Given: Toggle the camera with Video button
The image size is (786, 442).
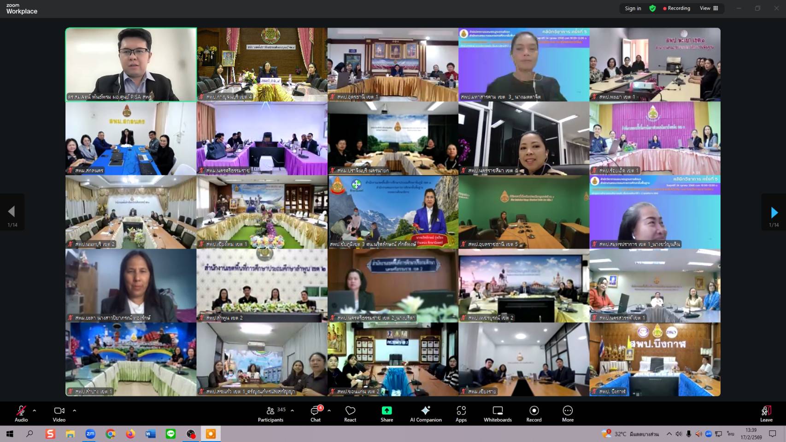Looking at the screenshot, I should 59,413.
